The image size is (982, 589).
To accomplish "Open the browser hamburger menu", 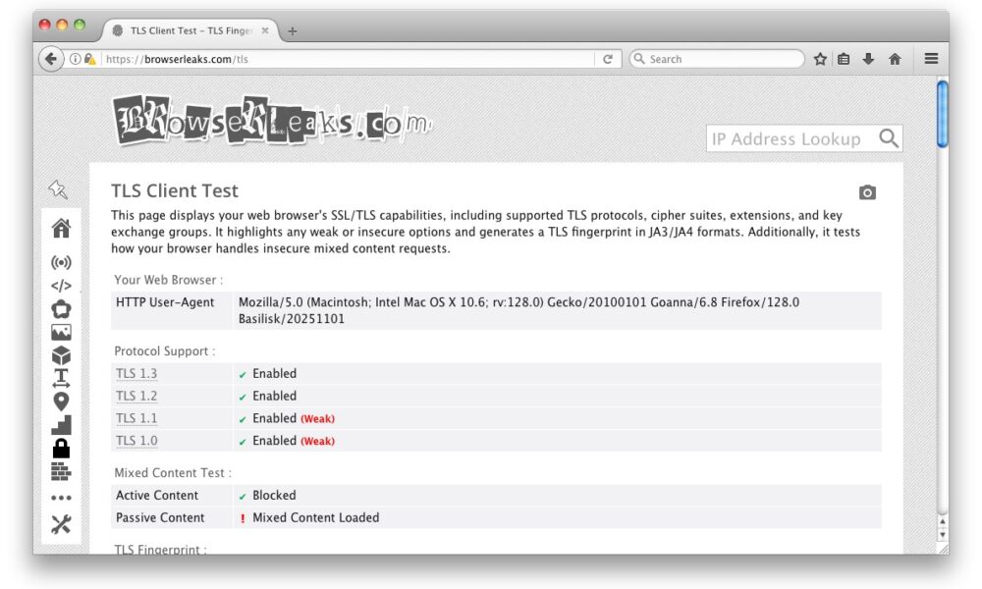I will 931,59.
